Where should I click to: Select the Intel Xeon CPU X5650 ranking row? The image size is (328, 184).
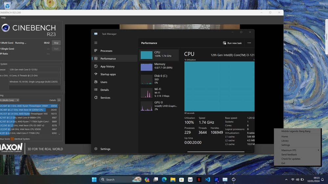point(29,129)
